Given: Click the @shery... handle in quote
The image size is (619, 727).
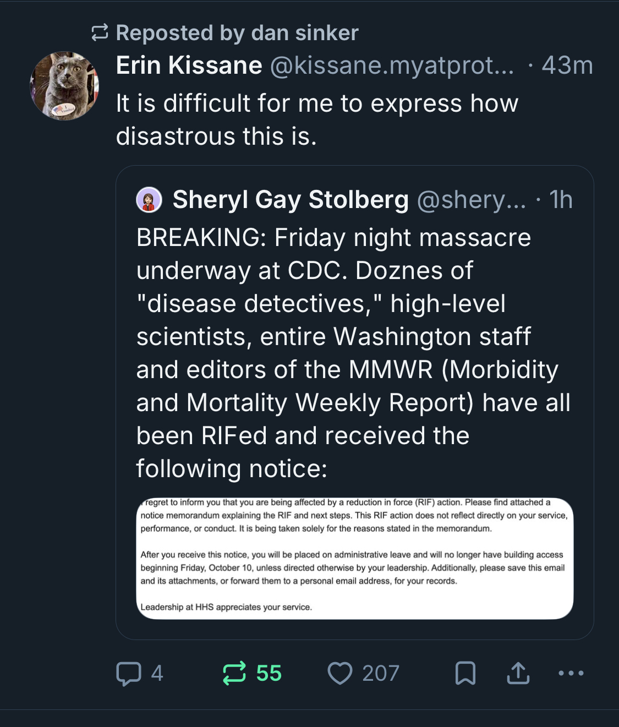Looking at the screenshot, I should pyautogui.click(x=471, y=200).
